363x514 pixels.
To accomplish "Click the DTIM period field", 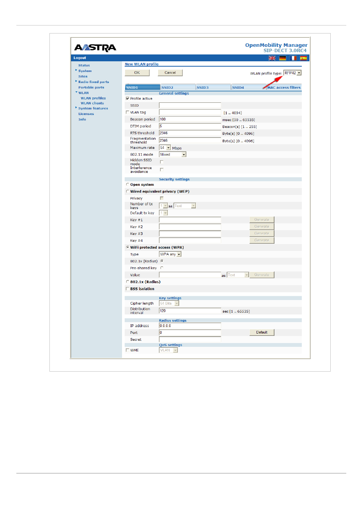I will (x=190, y=126).
